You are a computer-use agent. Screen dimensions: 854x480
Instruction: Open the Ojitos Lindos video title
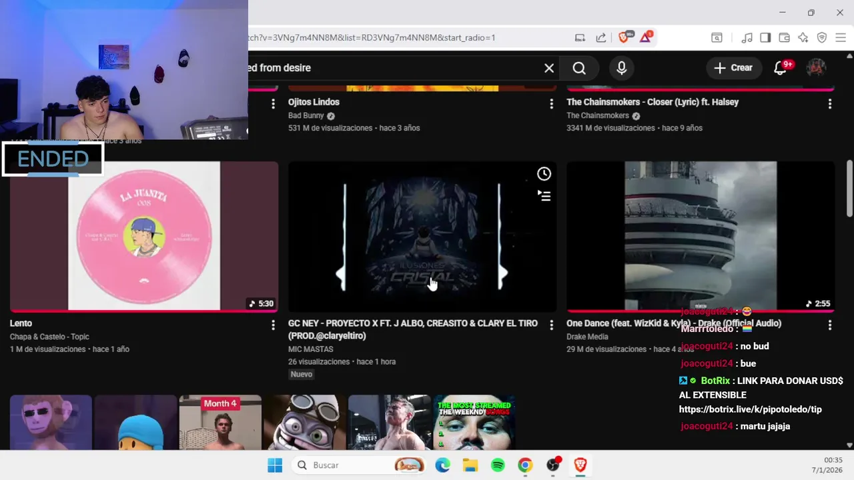(314, 102)
